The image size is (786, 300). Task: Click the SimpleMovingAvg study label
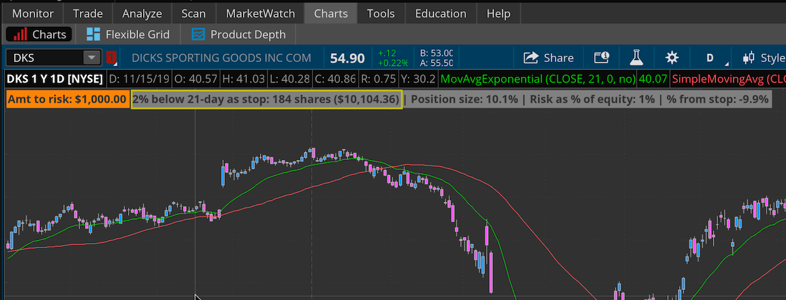tap(729, 79)
